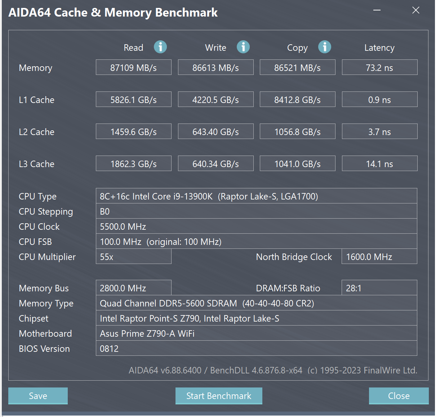Click the BIOS Version 0812 field
This screenshot has width=440, height=417.
click(257, 348)
